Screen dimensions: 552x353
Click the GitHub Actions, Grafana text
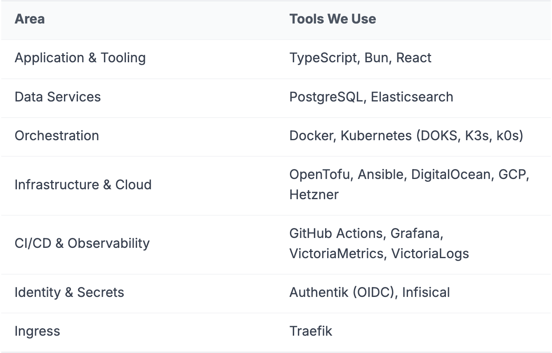pyautogui.click(x=366, y=233)
